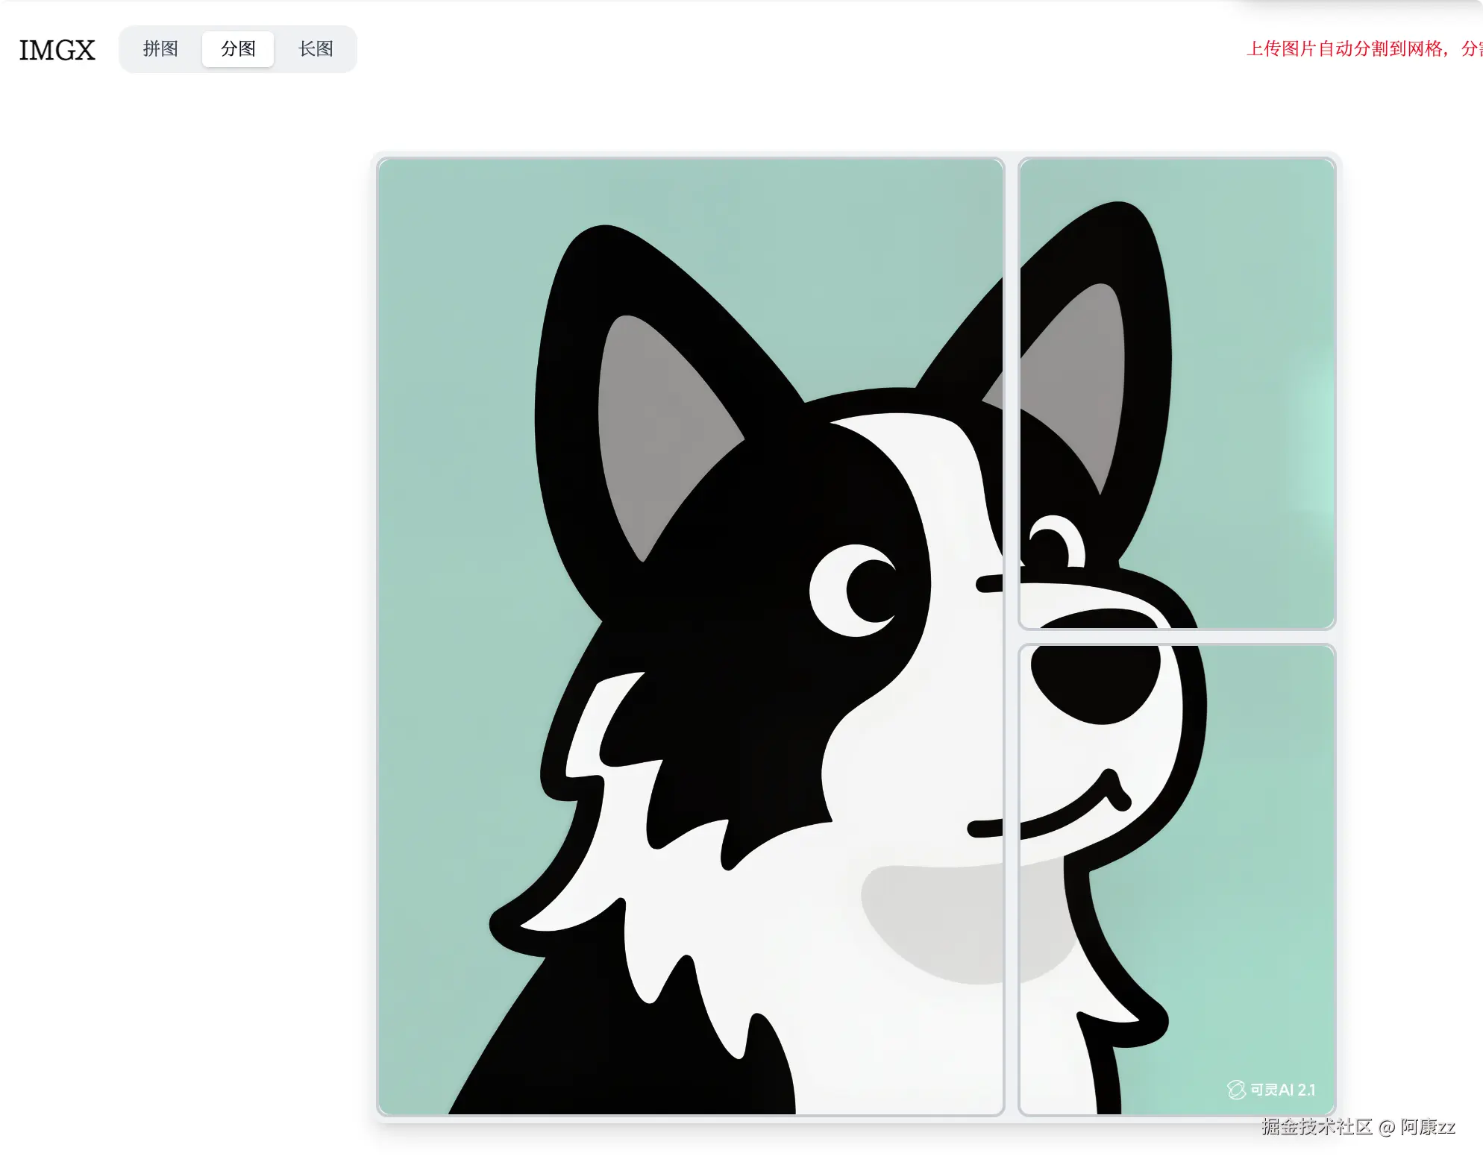1483x1165 pixels.
Task: Click the dog's black nose in bottom-right tile
Action: click(x=1095, y=681)
